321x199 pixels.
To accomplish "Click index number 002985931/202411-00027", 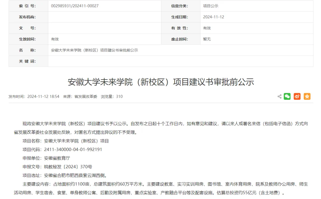I will (x=75, y=6).
